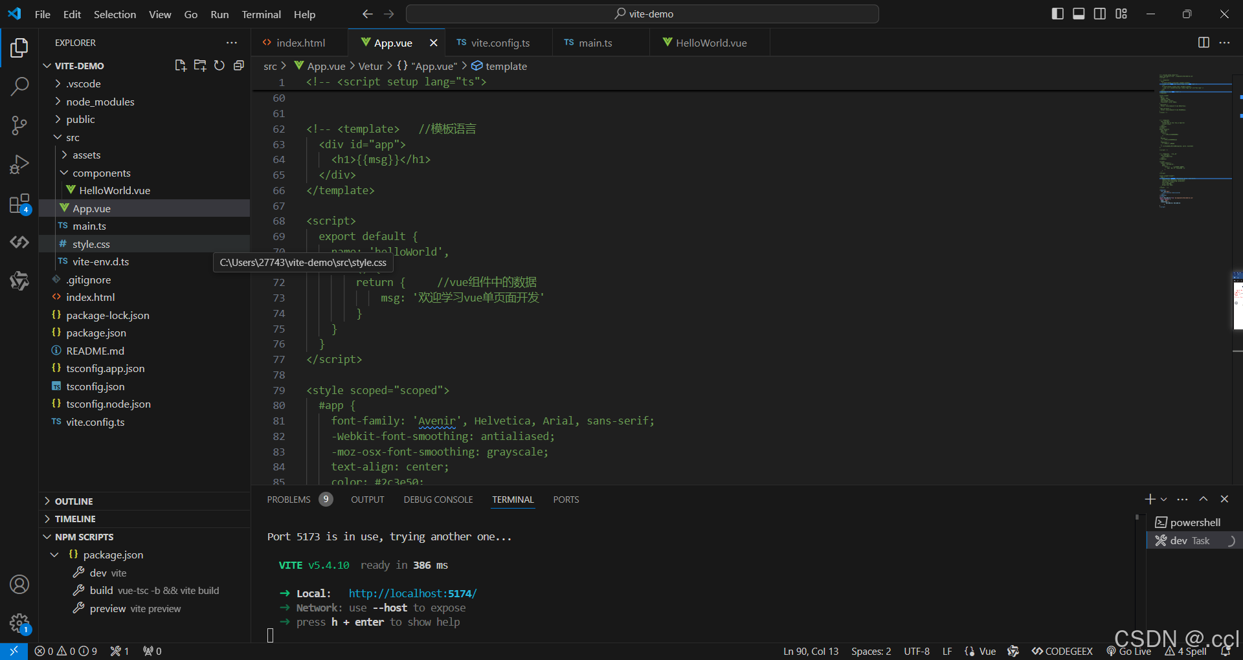The height and width of the screenshot is (660, 1243).
Task: Go back in navigation history
Action: point(368,14)
